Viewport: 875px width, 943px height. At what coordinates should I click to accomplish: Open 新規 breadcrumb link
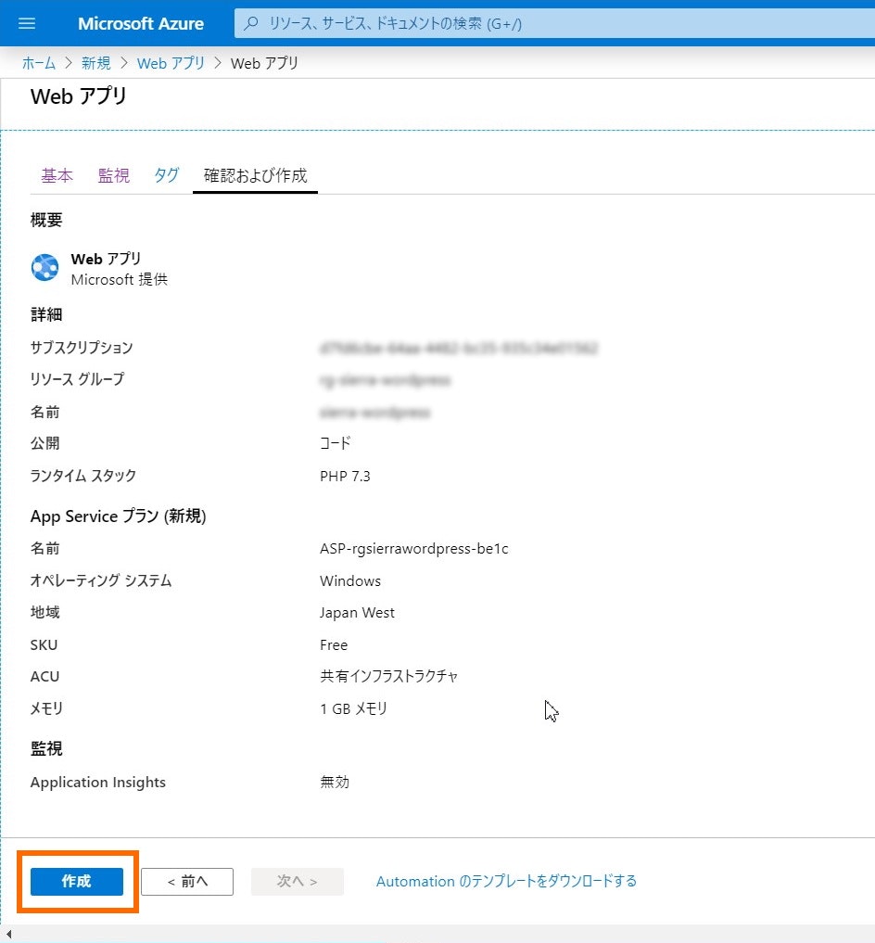pyautogui.click(x=96, y=63)
